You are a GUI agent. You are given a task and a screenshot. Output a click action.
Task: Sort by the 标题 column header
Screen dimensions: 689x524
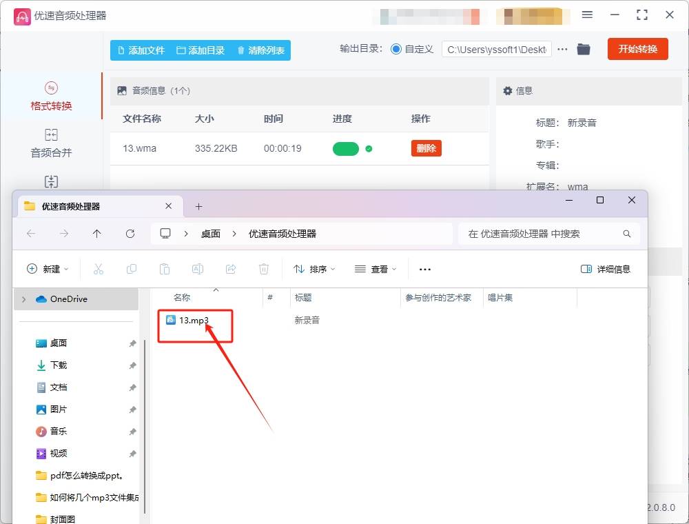(303, 298)
